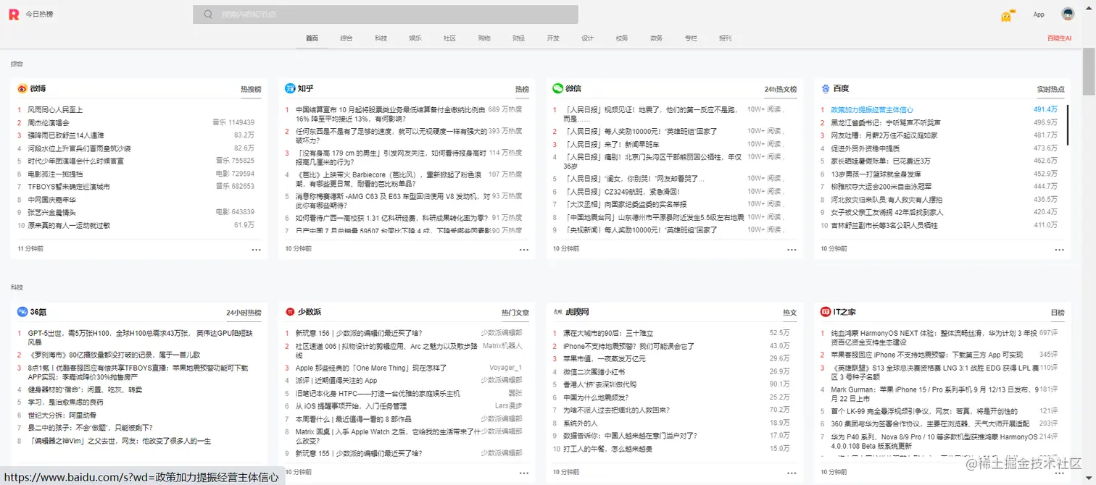Screen dimensions: 1096x485
Task: Select the 设计 tab
Action: [x=587, y=38]
